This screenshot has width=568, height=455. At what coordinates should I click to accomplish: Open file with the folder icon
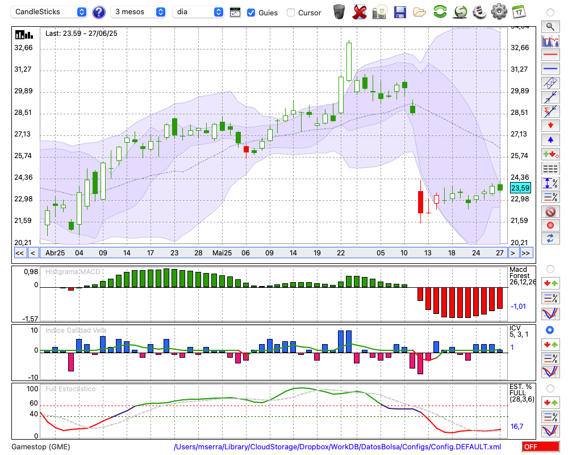(x=420, y=13)
